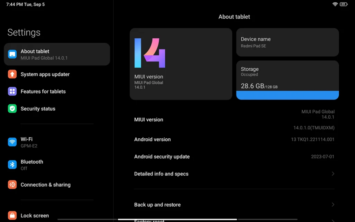Tap the System apps updater arrow icon
This screenshot has height=222, width=355.
(12, 74)
